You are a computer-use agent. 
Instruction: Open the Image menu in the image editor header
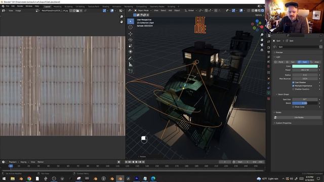[18, 11]
